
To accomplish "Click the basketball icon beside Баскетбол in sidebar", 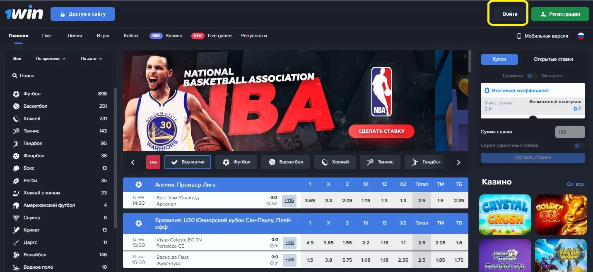I will pyautogui.click(x=16, y=106).
